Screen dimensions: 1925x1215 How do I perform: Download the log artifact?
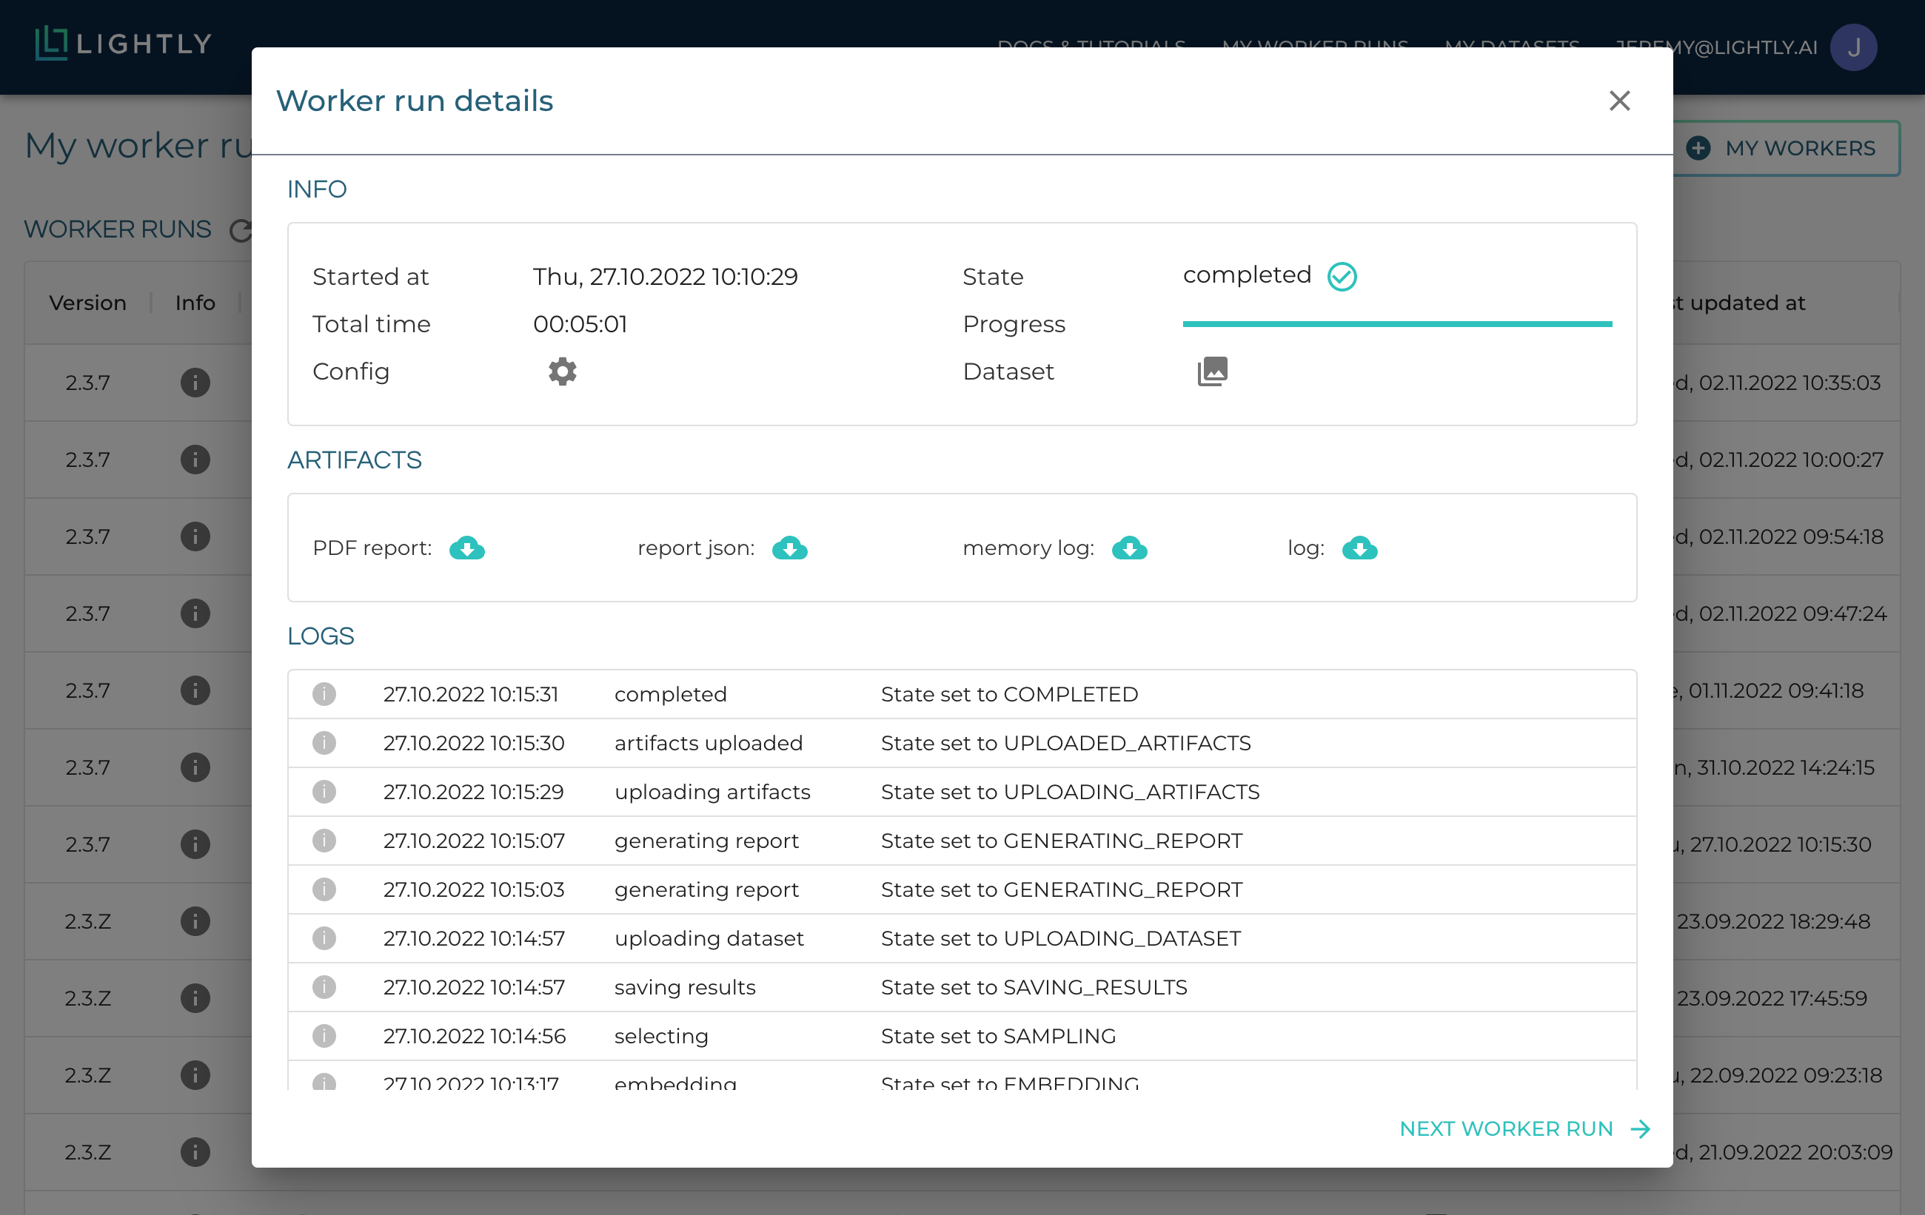tap(1359, 548)
